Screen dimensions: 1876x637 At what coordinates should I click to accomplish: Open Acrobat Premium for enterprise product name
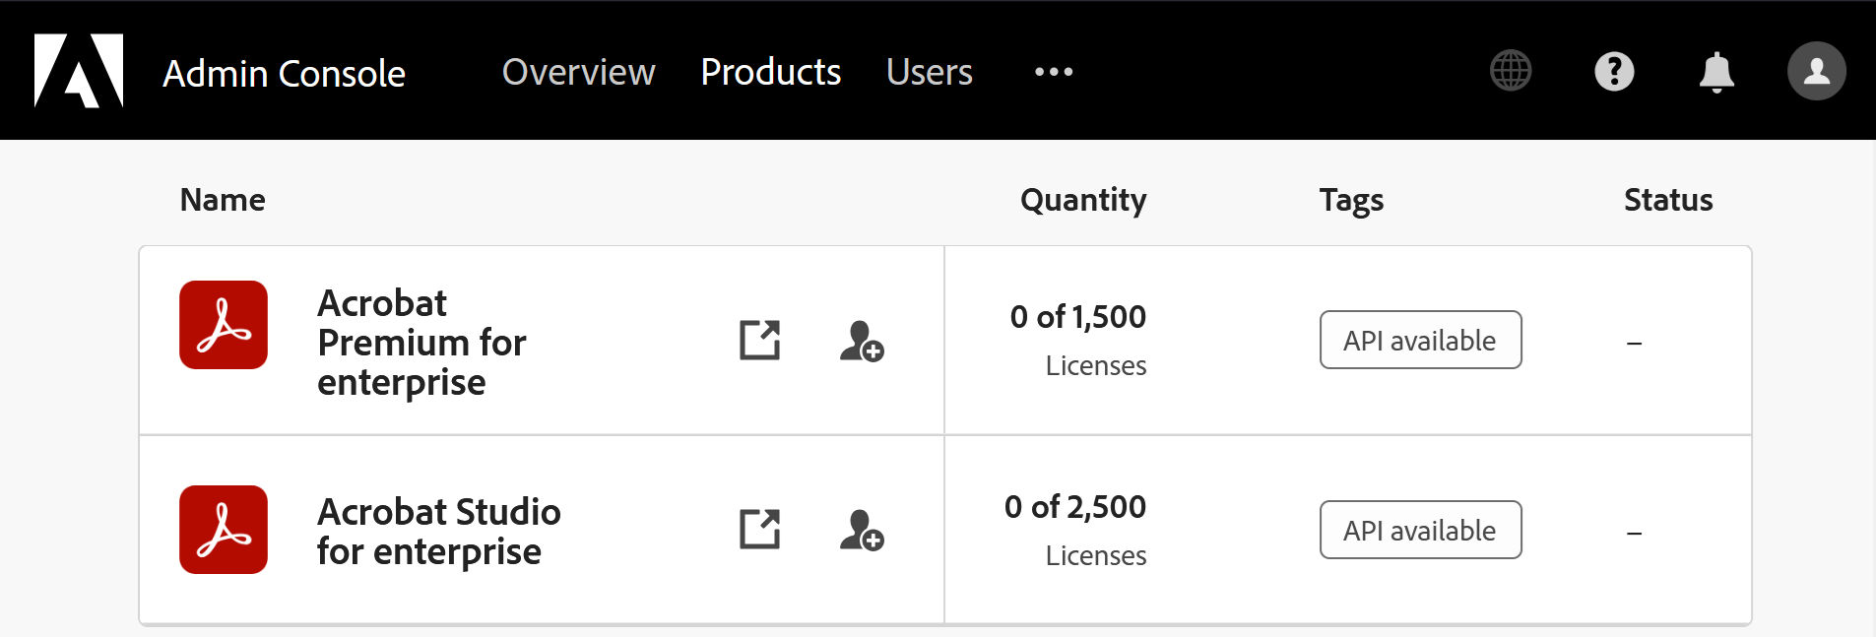[421, 343]
